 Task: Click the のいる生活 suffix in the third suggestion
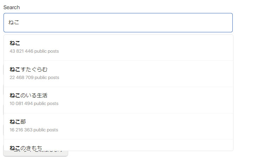[34, 96]
